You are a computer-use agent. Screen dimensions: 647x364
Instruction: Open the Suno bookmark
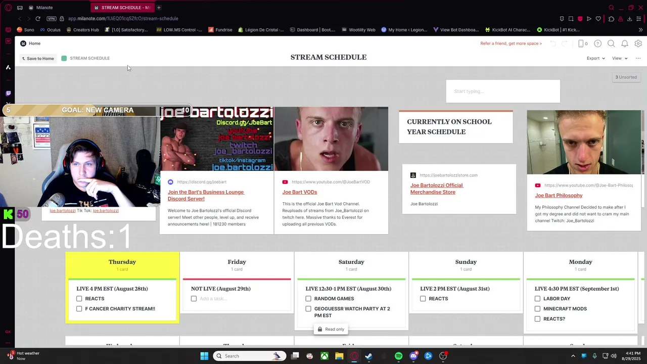click(x=25, y=30)
